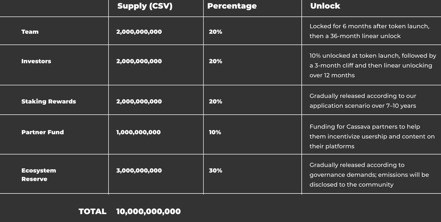The image size is (441, 222).
Task: Click the 30% percentage cell
Action: click(215, 171)
